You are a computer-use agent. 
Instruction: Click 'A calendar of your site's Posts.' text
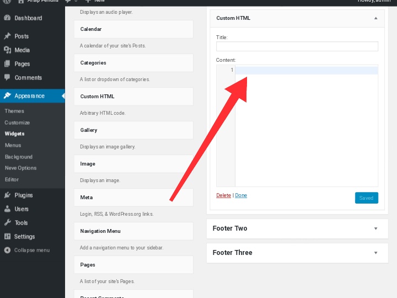(112, 46)
